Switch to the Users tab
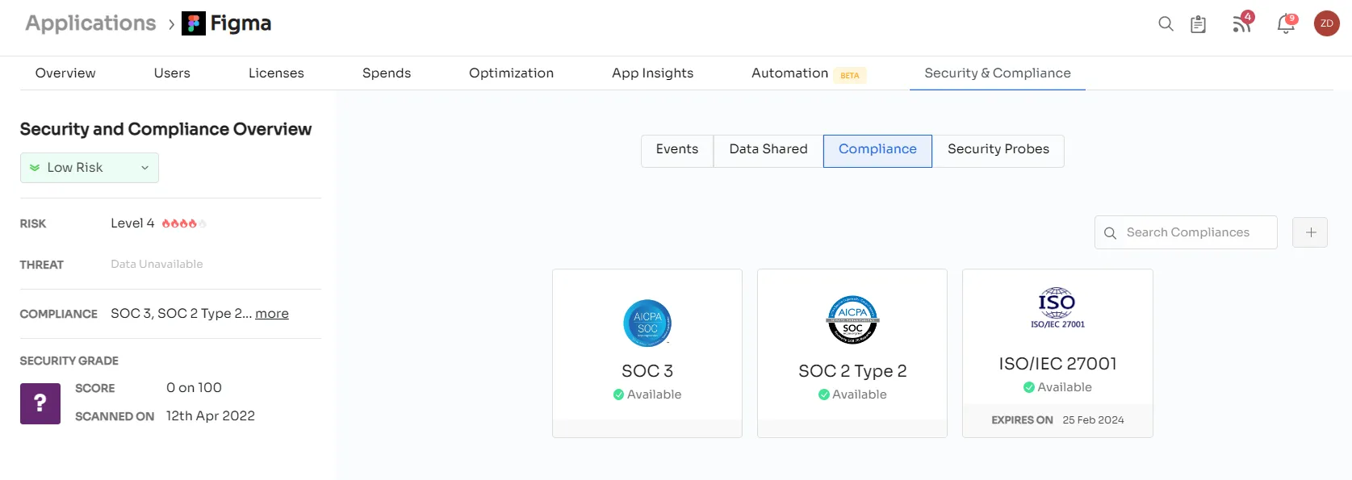 [172, 73]
